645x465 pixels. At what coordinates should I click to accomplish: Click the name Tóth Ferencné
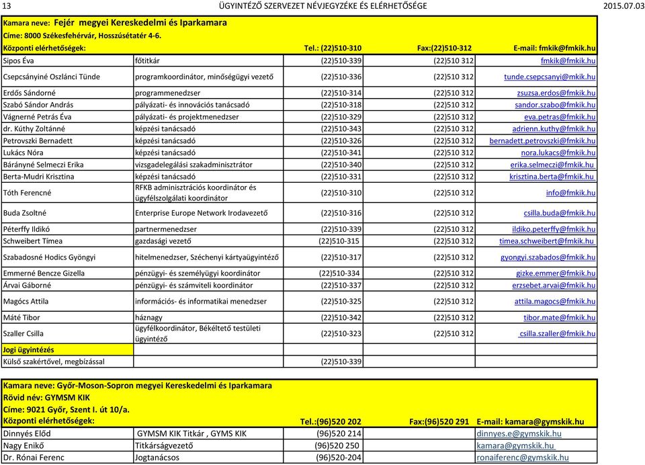(x=27, y=193)
